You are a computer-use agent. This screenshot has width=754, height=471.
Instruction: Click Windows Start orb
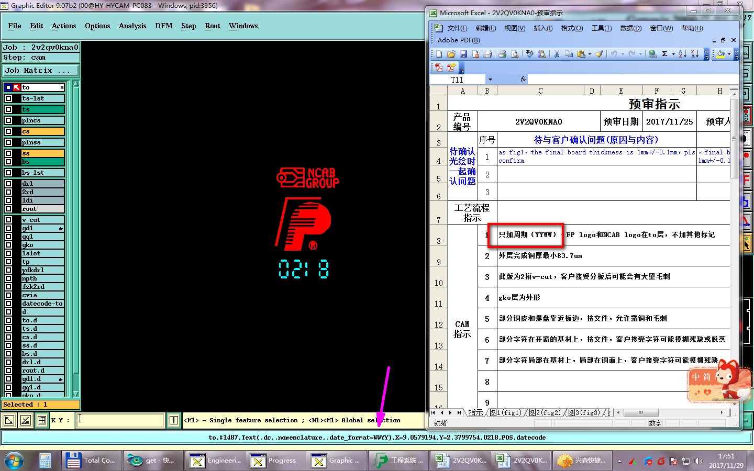[14, 461]
